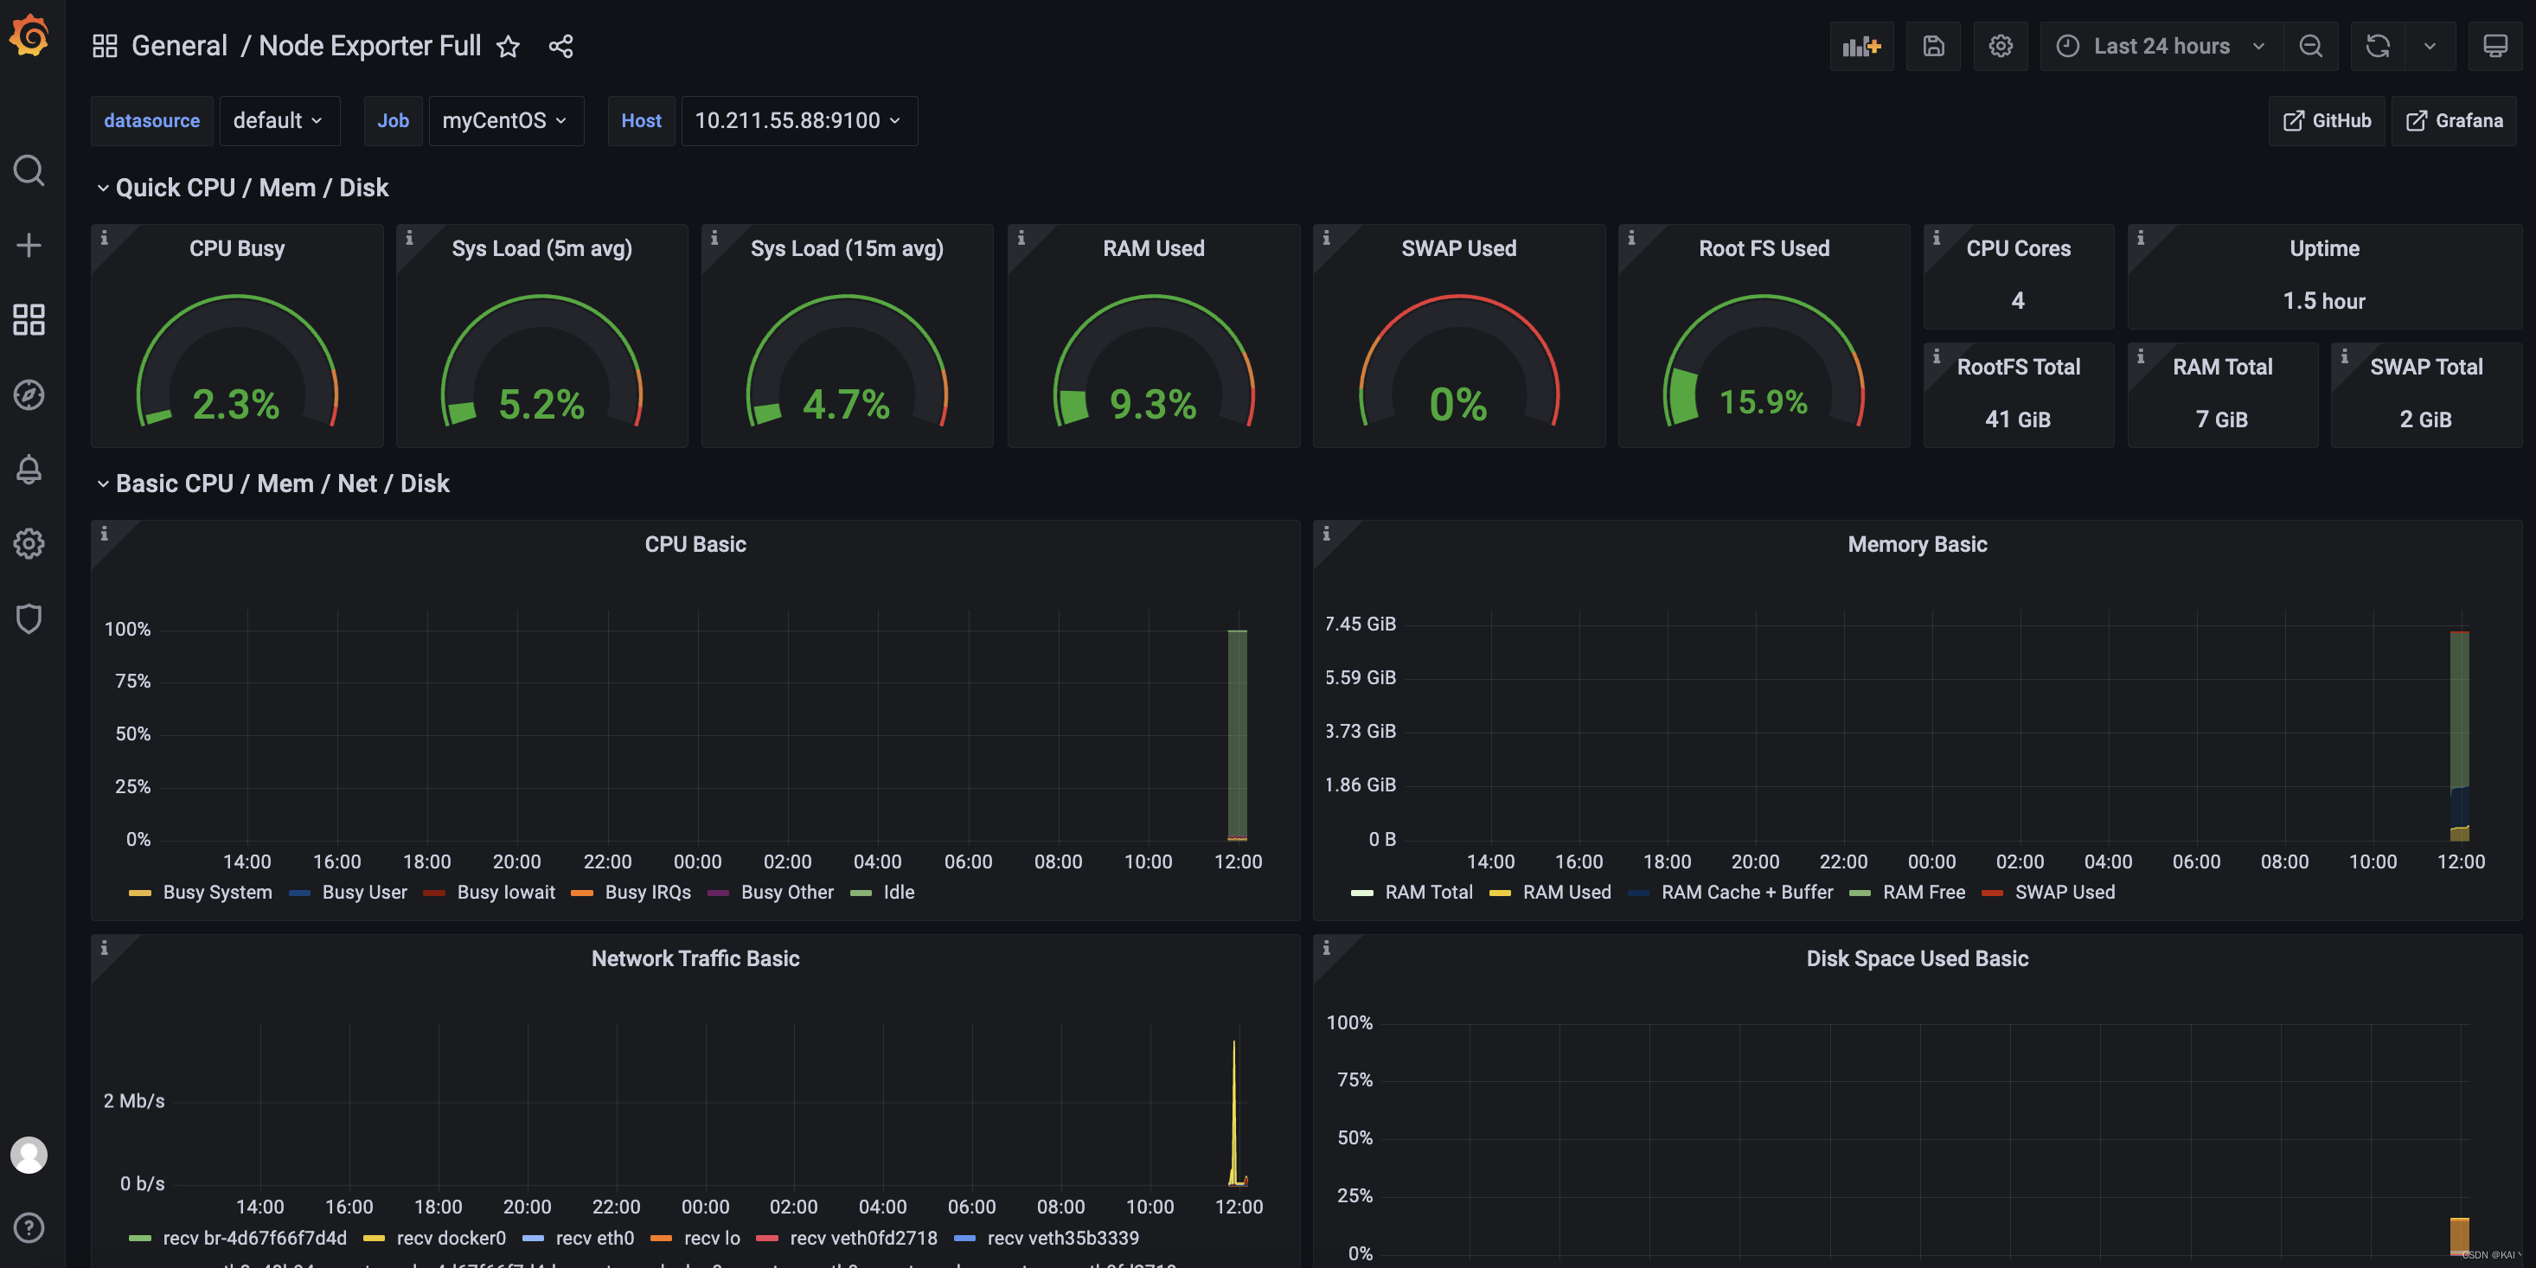
Task: Open the Job myCentOS dropdown
Action: pyautogui.click(x=506, y=121)
